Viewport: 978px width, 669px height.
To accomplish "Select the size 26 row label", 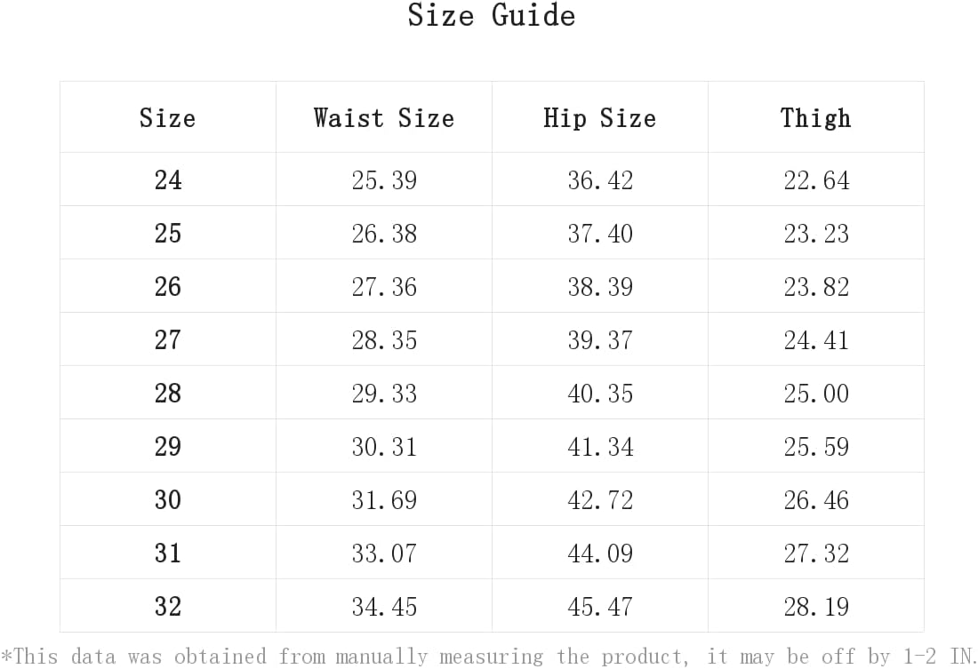I will tap(168, 287).
